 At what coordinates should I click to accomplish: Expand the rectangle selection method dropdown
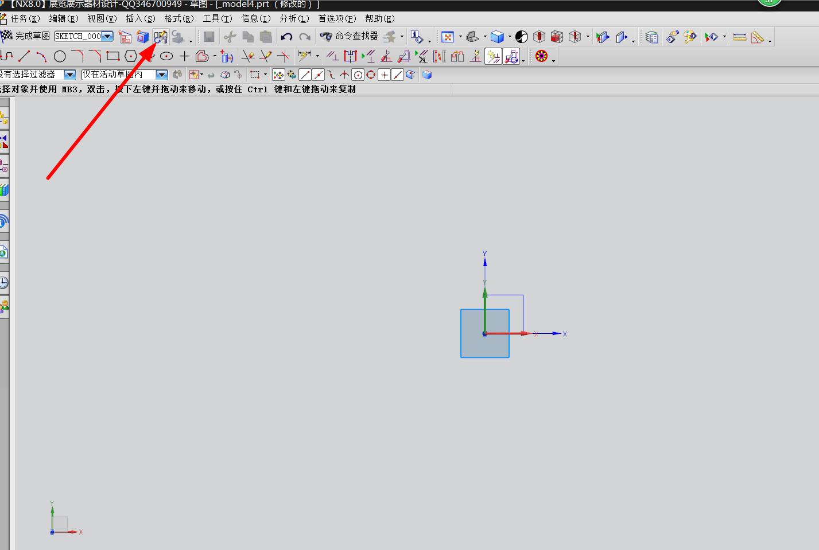[265, 75]
